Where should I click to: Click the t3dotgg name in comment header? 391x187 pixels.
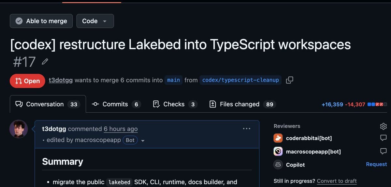pyautogui.click(x=54, y=129)
